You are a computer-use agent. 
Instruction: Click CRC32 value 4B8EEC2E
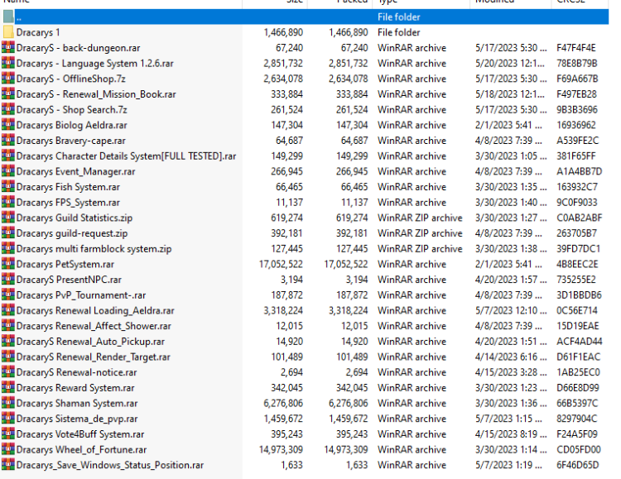click(577, 264)
